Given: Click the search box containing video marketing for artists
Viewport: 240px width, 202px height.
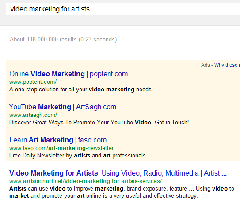Looking at the screenshot, I should point(123,9).
